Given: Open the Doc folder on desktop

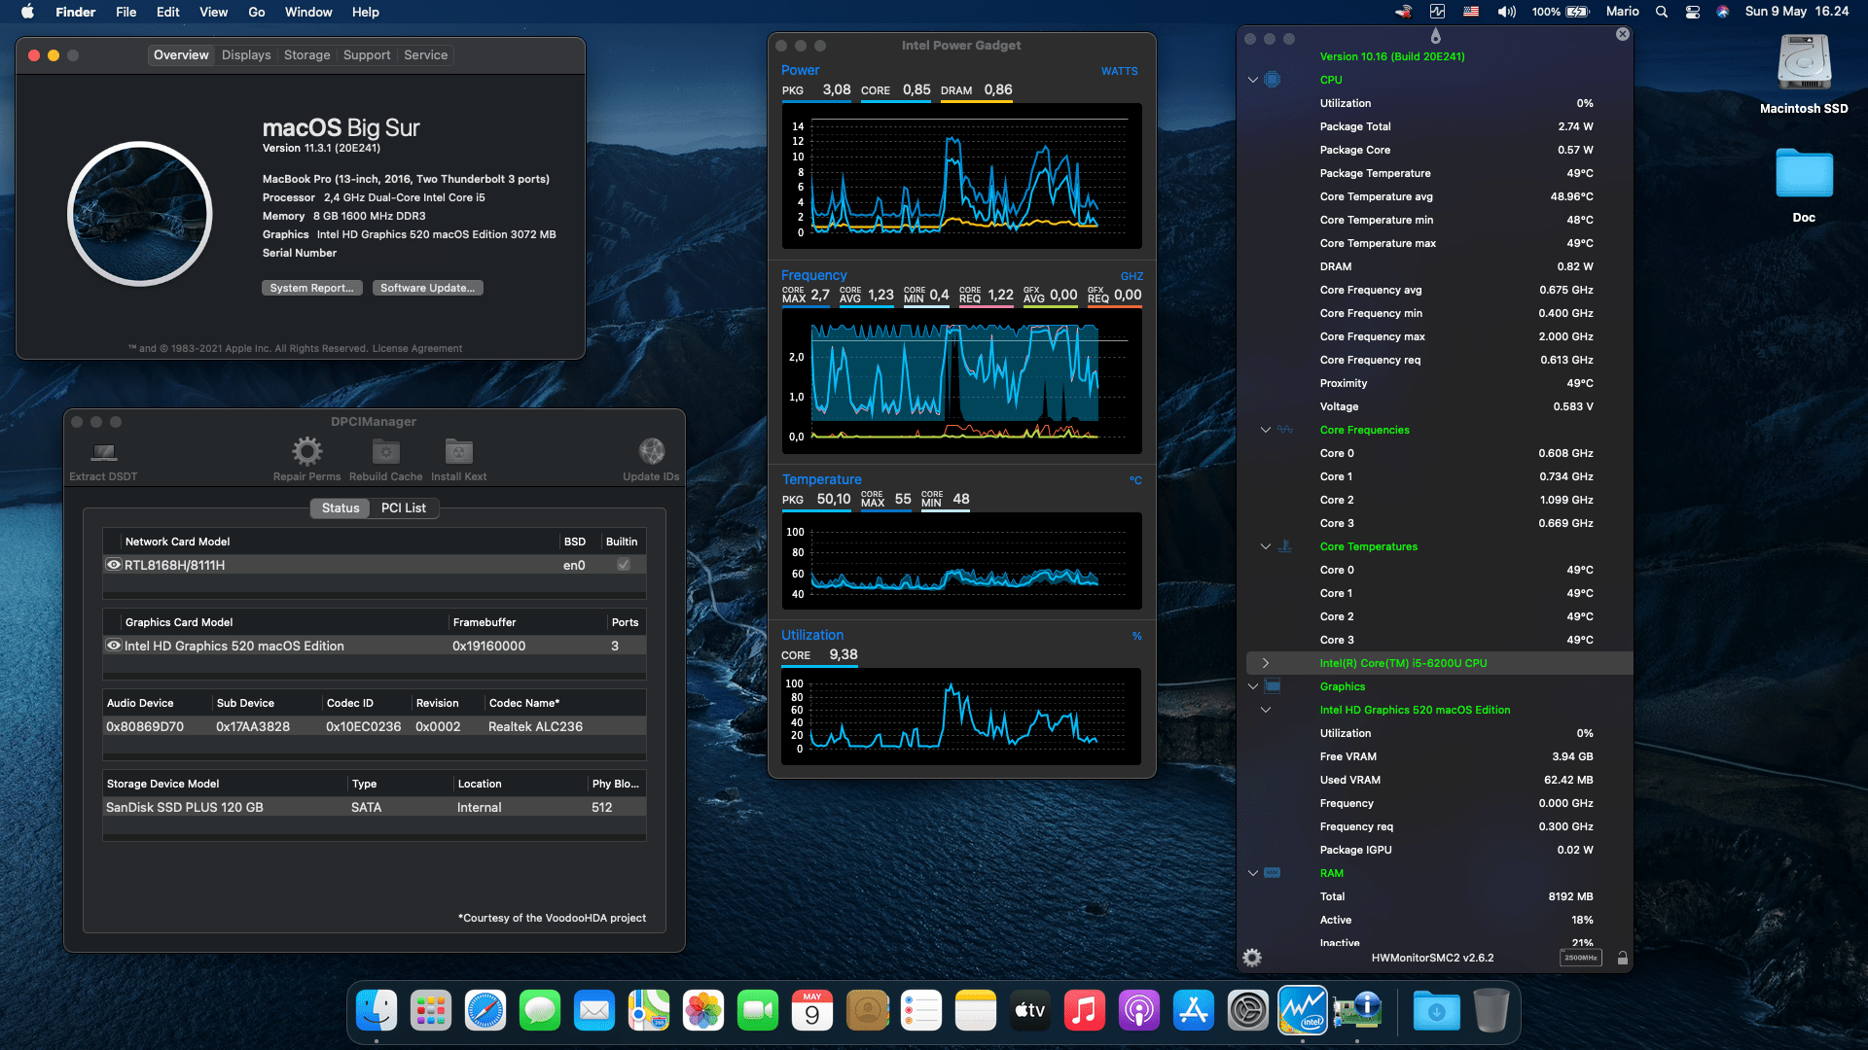Looking at the screenshot, I should tap(1804, 174).
